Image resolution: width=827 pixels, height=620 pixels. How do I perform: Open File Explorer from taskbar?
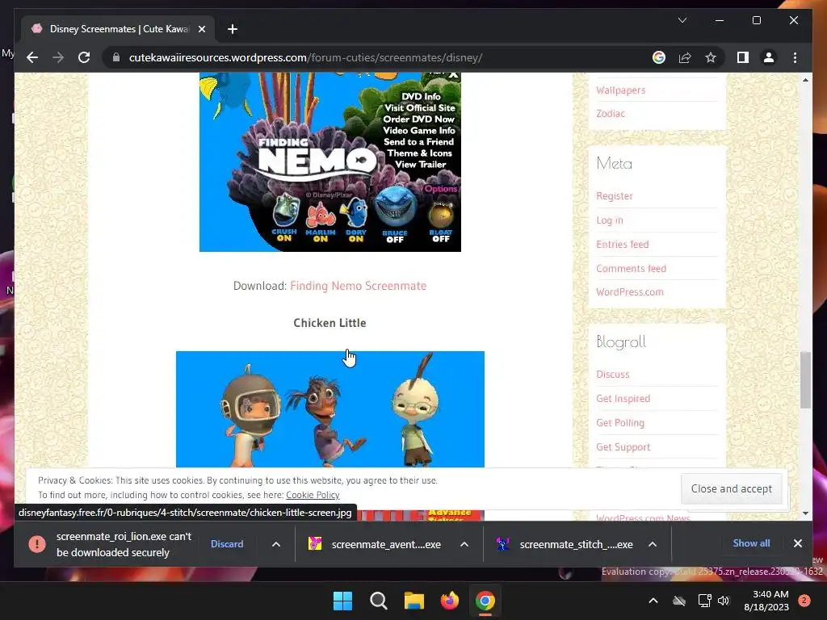click(x=414, y=601)
